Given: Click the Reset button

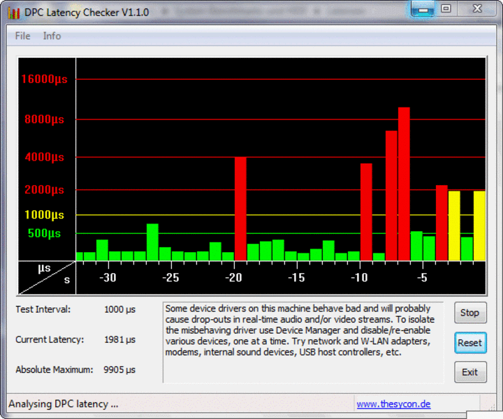Looking at the screenshot, I should [470, 343].
